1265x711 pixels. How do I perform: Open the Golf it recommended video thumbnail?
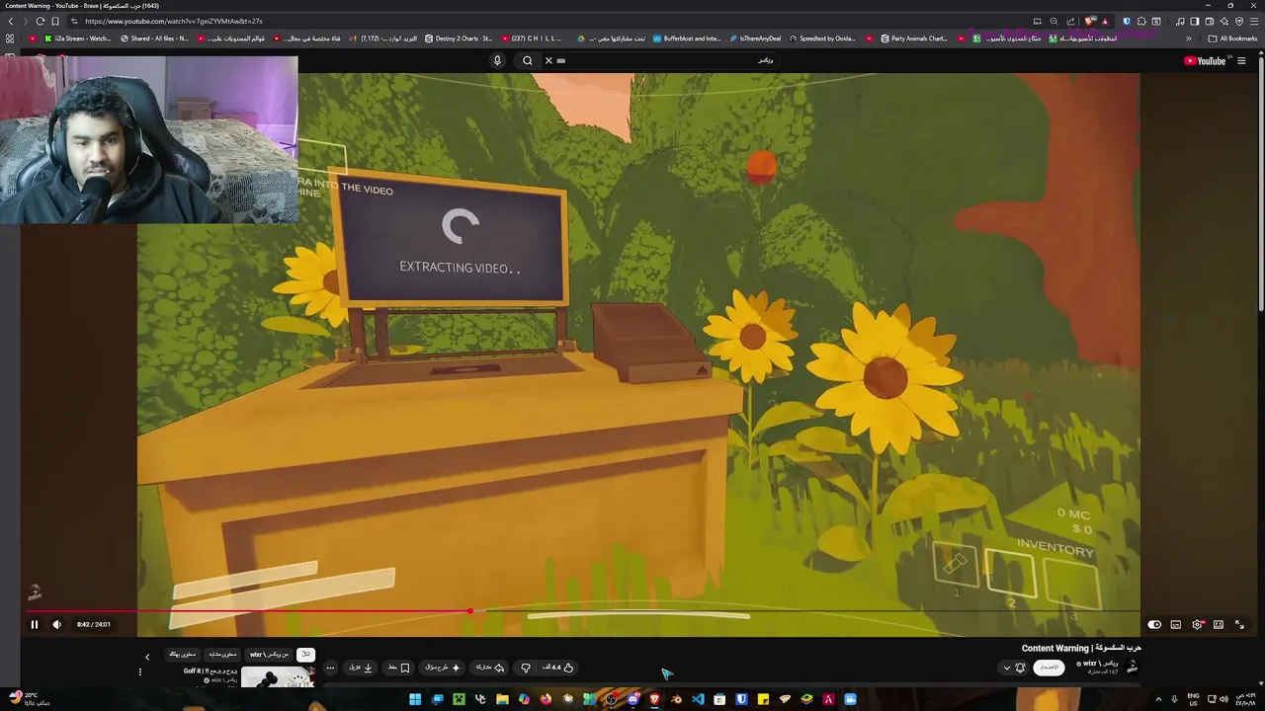click(x=278, y=676)
